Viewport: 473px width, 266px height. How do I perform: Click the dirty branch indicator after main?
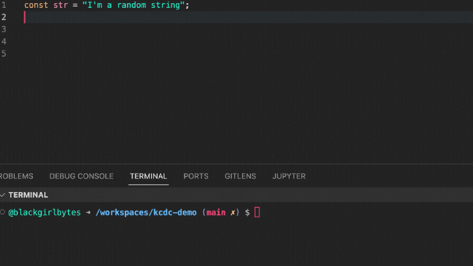click(233, 212)
